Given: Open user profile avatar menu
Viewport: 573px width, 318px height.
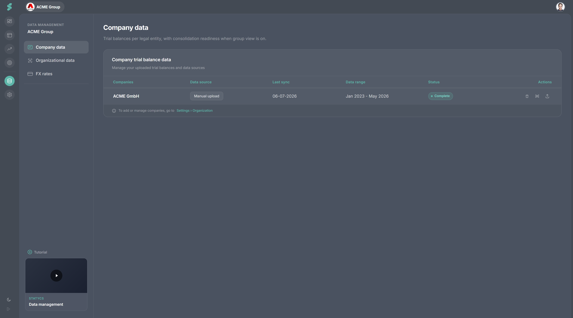Looking at the screenshot, I should (560, 7).
